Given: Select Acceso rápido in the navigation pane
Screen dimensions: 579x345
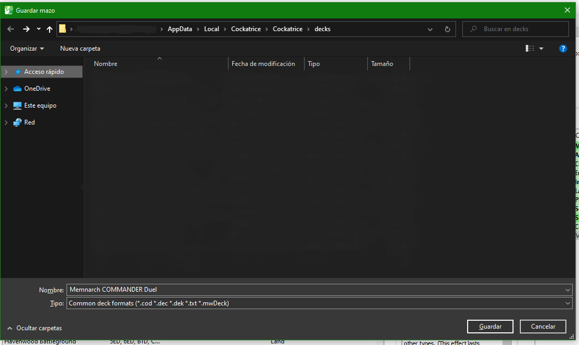Looking at the screenshot, I should 44,72.
